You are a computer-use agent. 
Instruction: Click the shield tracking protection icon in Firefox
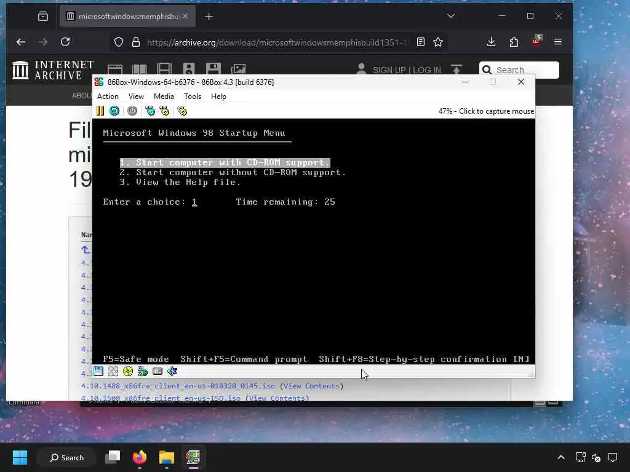point(119,42)
